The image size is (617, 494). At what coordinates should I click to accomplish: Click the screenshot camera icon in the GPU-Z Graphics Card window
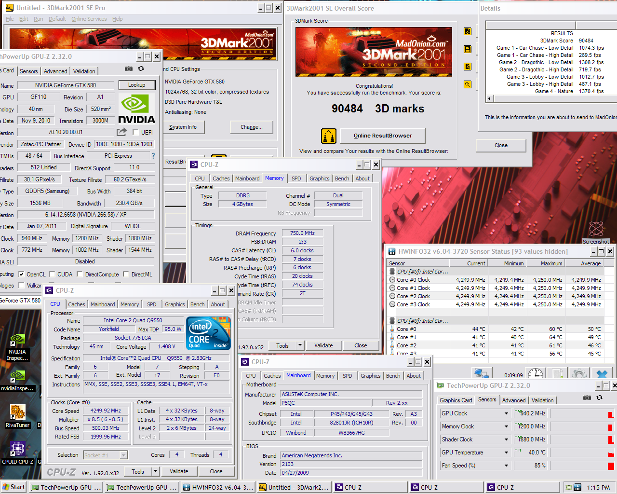click(129, 69)
